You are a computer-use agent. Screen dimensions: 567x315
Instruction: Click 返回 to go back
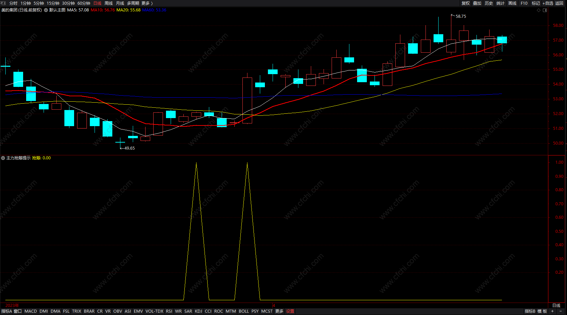tap(559, 3)
